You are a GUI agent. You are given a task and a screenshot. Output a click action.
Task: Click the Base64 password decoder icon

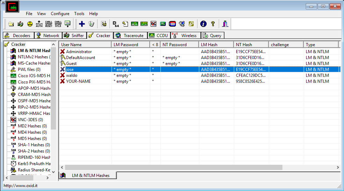116,24
